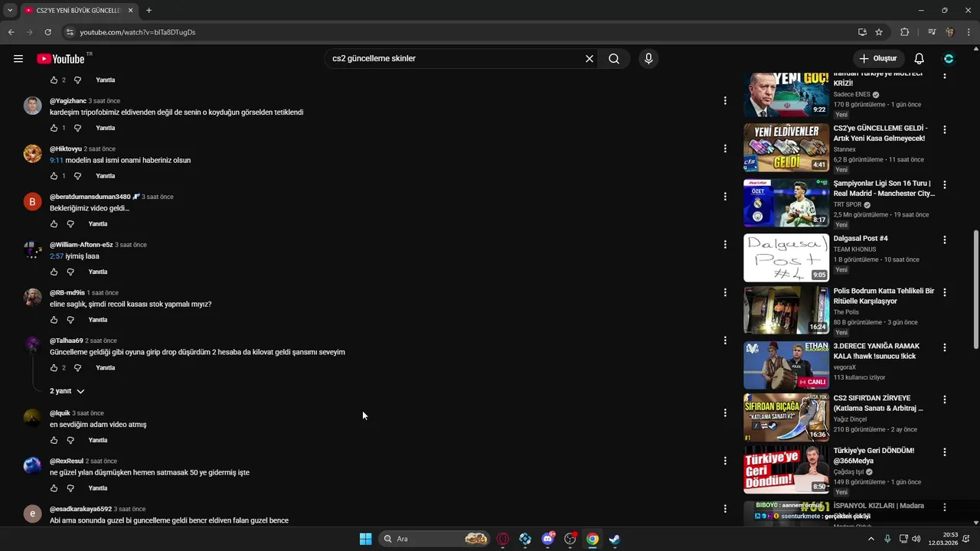Open the tab search dropdown arrow

[10, 11]
